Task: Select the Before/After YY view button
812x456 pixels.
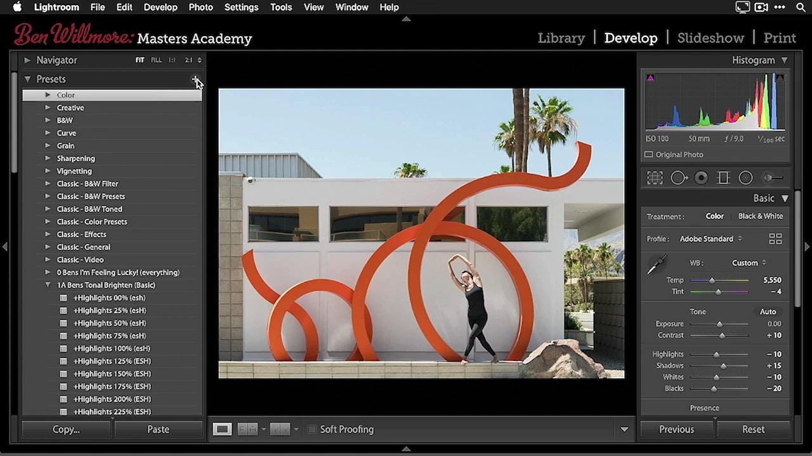Action: [280, 429]
